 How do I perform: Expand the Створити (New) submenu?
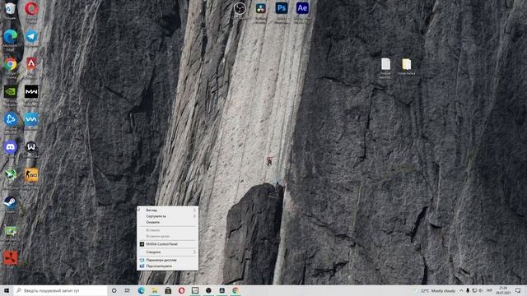167,252
